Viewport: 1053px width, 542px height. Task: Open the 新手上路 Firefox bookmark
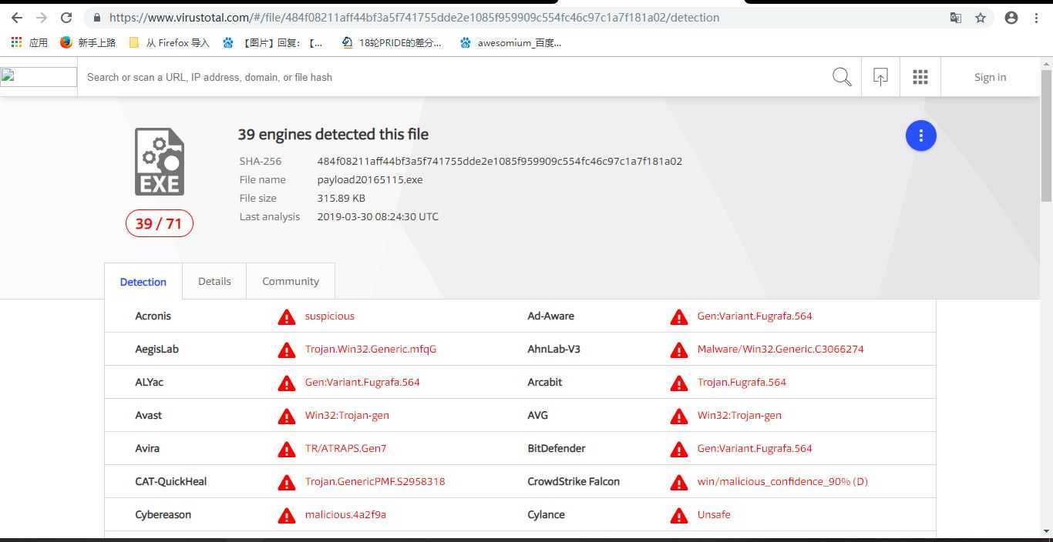[x=88, y=43]
